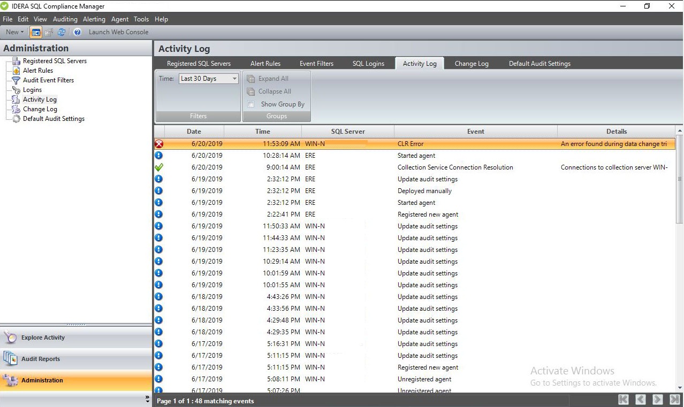Click the red error icon on CLR Error row
The width and height of the screenshot is (684, 407).
159,144
